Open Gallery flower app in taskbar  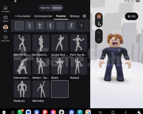(x=53, y=112)
